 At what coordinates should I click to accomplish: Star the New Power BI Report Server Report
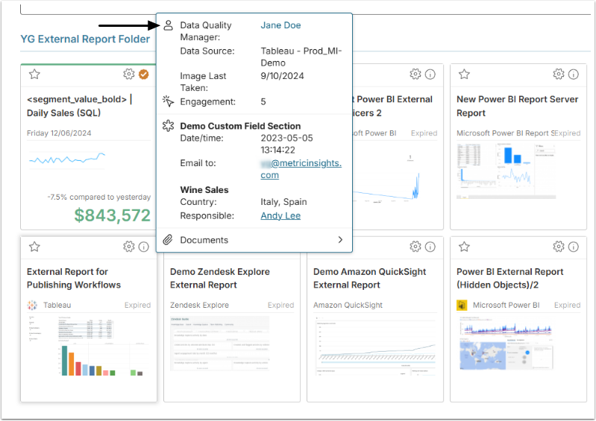click(464, 74)
